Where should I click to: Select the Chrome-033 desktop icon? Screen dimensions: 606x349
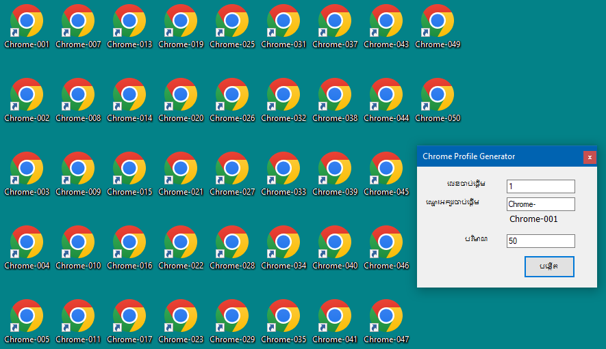click(283, 173)
